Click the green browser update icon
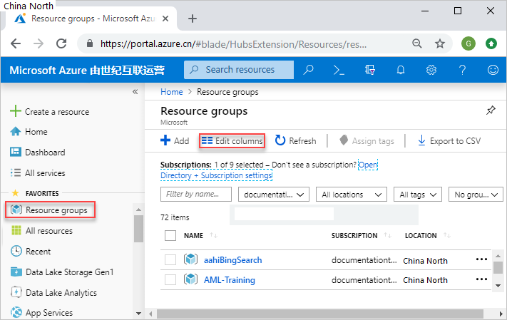This screenshot has height=320, width=507. 491,43
